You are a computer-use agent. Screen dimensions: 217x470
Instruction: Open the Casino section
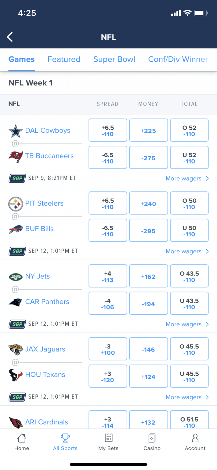pyautogui.click(x=152, y=443)
